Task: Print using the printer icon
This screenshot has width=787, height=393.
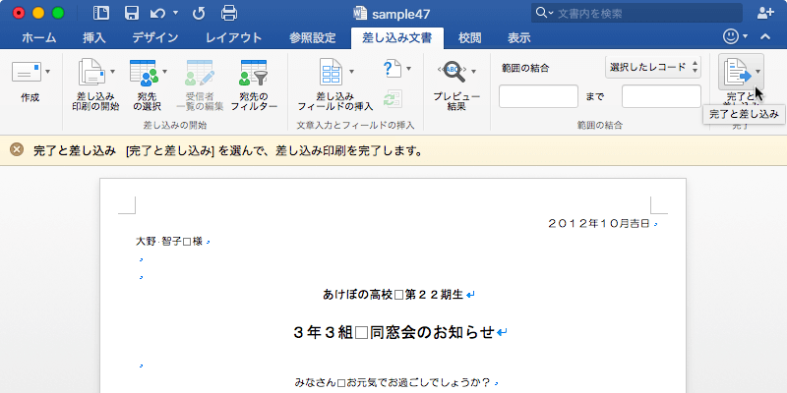Action: coord(229,13)
